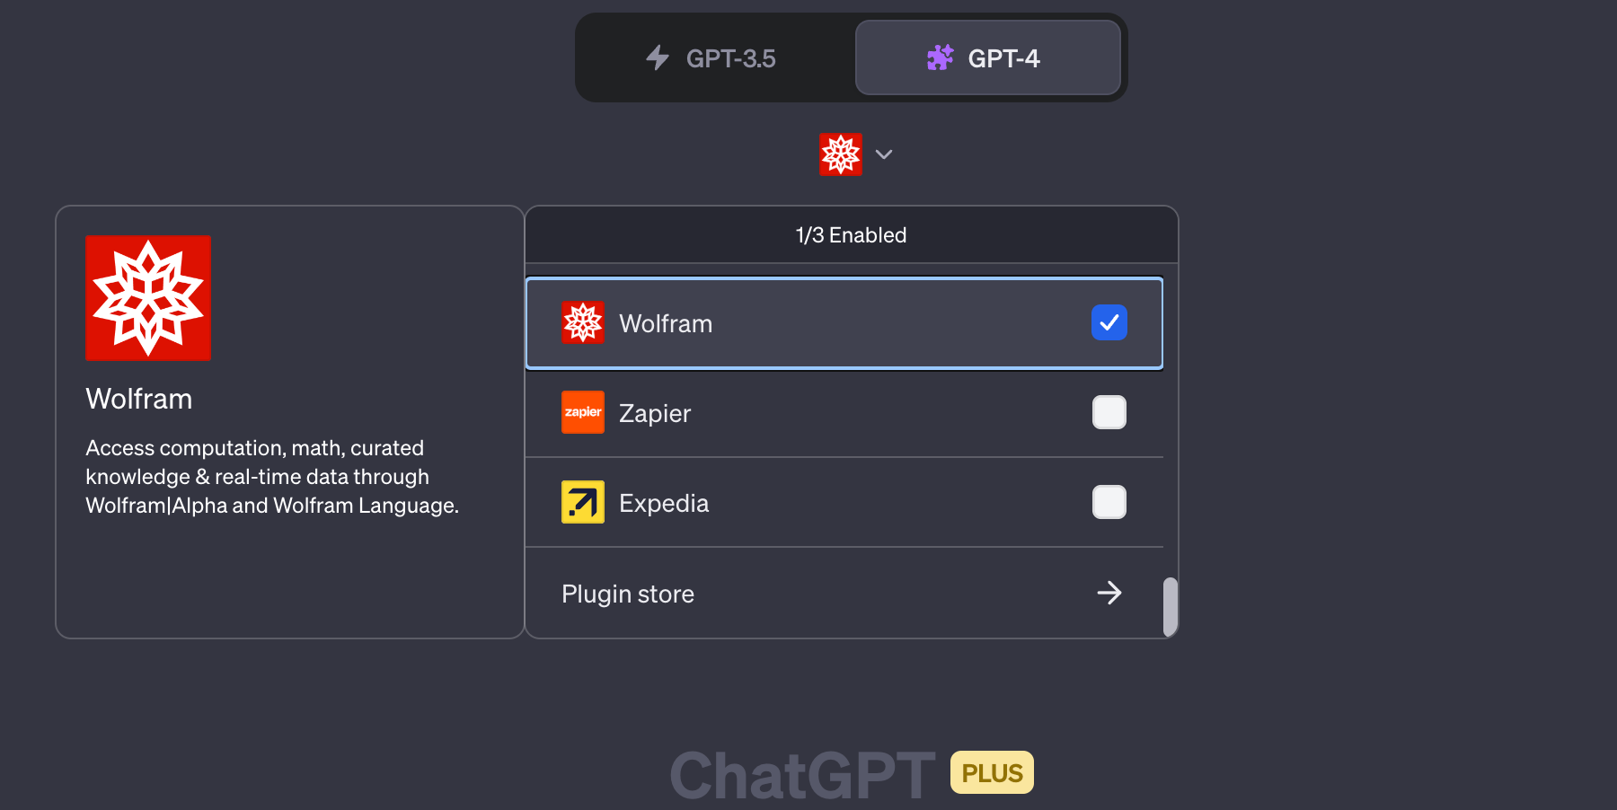The image size is (1617, 810).
Task: Click the yellow Expedia arrow icon
Action: [x=583, y=502]
